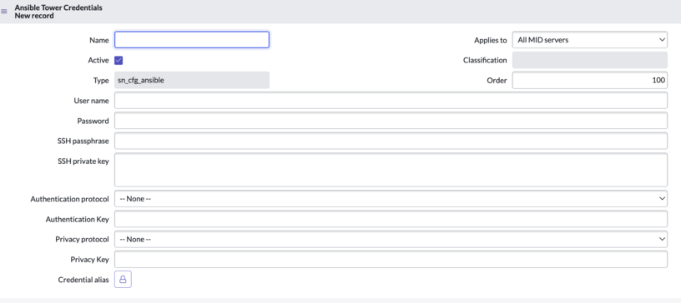Click the Applies to label

coord(491,40)
